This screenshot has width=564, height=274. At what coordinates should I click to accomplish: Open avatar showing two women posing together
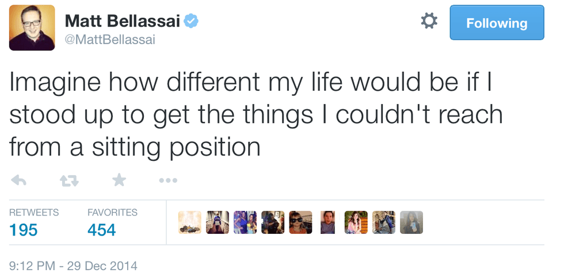click(x=245, y=222)
